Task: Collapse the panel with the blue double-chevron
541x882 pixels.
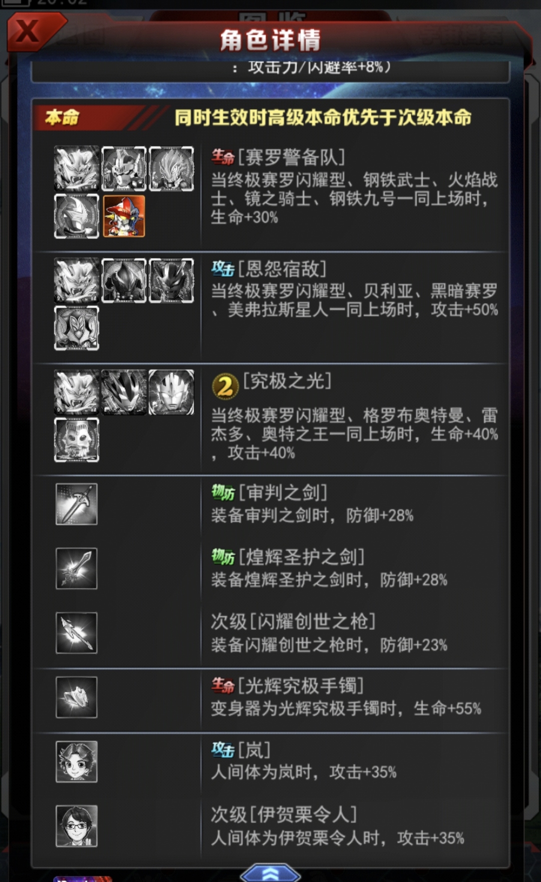Action: click(270, 872)
